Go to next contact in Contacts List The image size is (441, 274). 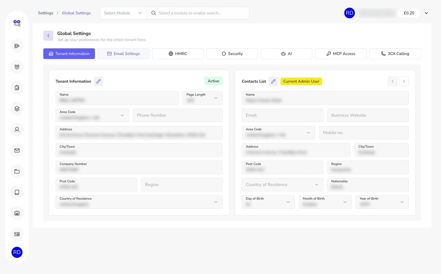(404, 81)
